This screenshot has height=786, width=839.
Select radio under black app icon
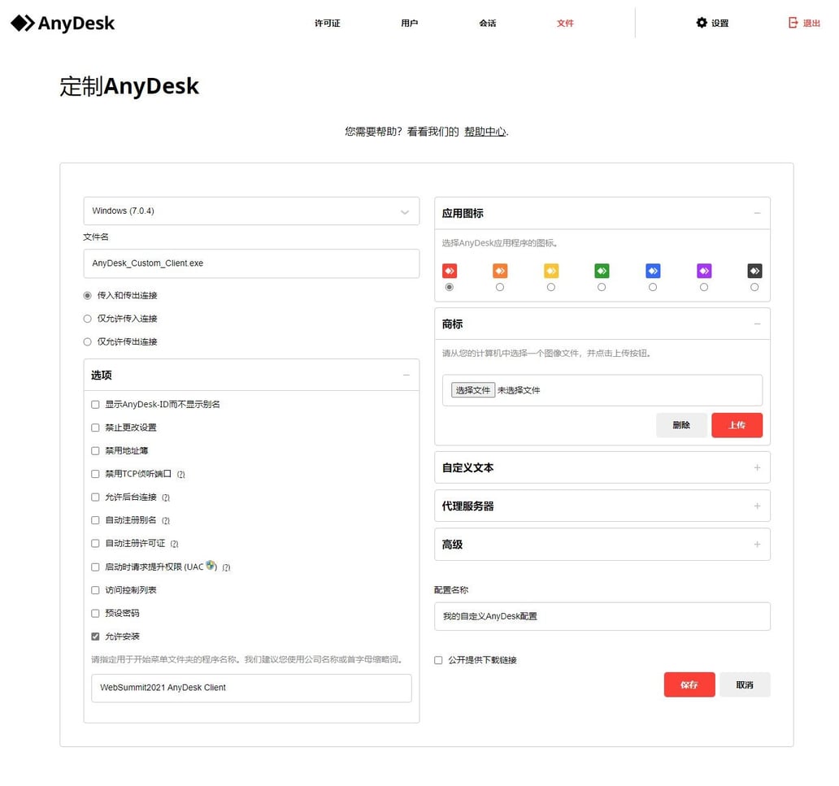tap(754, 287)
